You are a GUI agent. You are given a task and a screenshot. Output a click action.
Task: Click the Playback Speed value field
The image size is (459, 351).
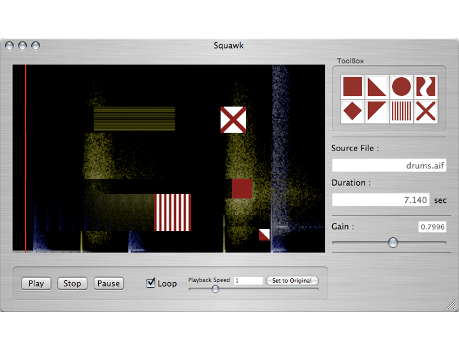[x=248, y=280]
